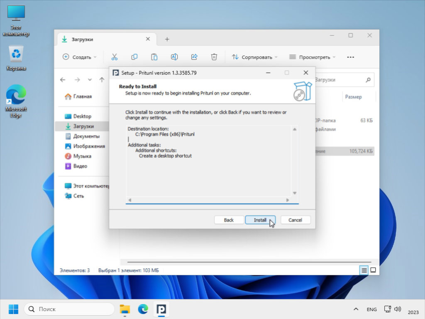Select Загрузки in the Explorer sidebar
Viewport: 425px width, 319px height.
(x=82, y=126)
